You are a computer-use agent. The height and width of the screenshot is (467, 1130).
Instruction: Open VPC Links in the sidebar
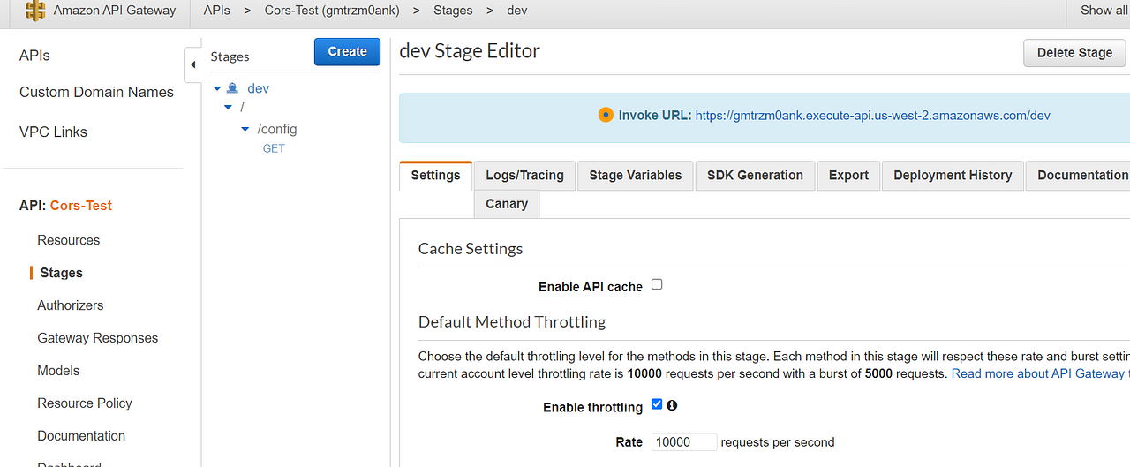53,132
